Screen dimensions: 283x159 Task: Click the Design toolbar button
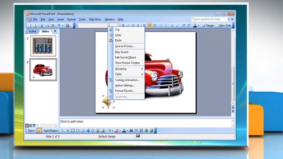tap(208, 26)
